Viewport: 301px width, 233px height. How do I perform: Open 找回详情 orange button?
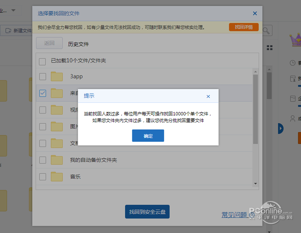[x=244, y=27]
